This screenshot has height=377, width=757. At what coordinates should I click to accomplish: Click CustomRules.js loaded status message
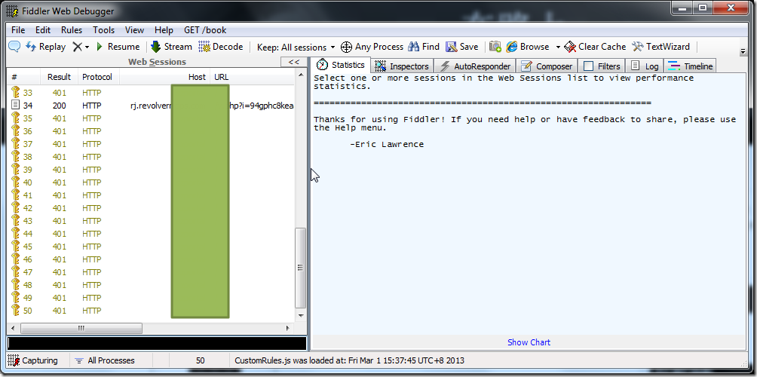(350, 360)
